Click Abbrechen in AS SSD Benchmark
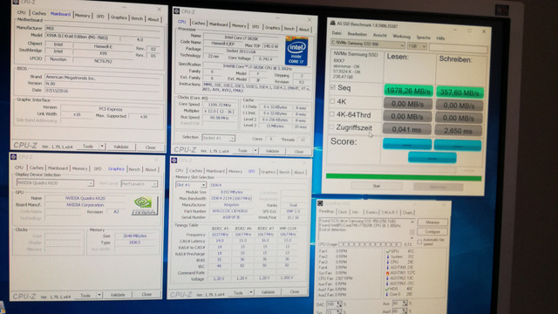The width and height of the screenshot is (558, 314). click(x=438, y=187)
